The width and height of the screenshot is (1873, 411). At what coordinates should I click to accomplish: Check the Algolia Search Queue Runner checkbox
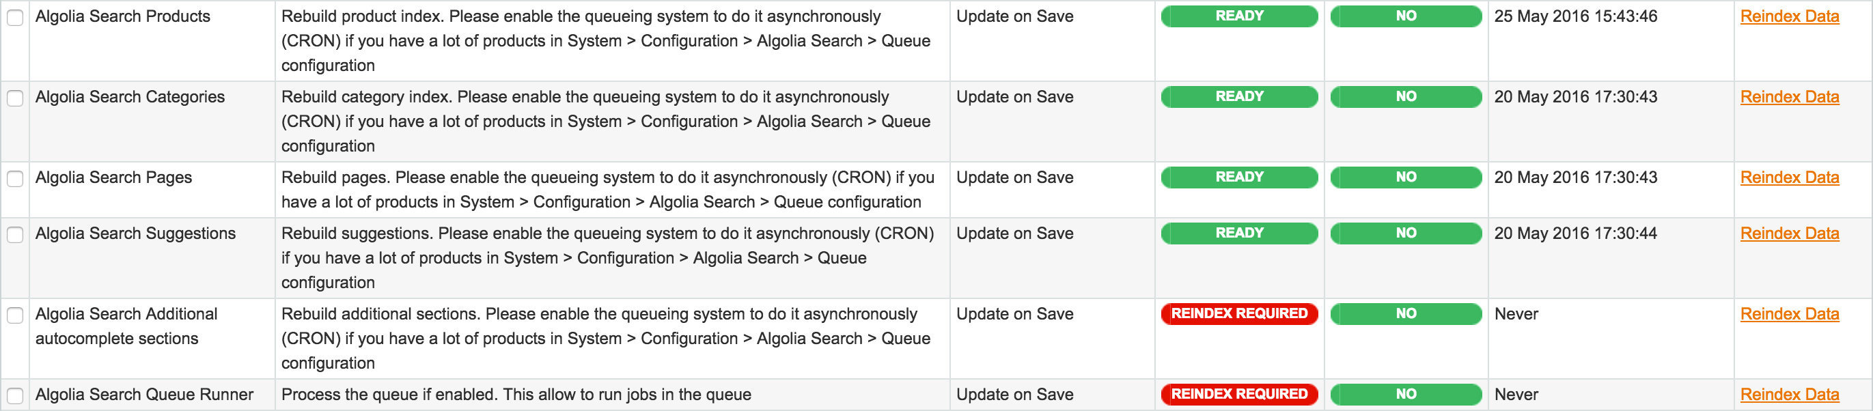[15, 395]
